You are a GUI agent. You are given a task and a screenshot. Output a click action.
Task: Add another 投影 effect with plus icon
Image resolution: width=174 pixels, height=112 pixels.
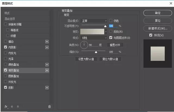(47, 88)
